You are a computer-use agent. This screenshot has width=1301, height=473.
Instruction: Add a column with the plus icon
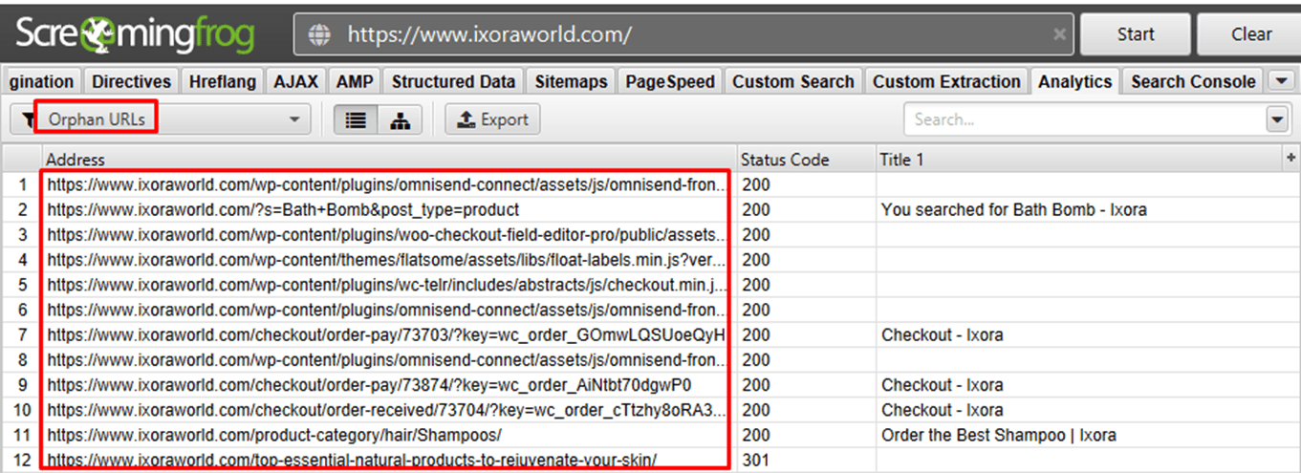click(1291, 159)
